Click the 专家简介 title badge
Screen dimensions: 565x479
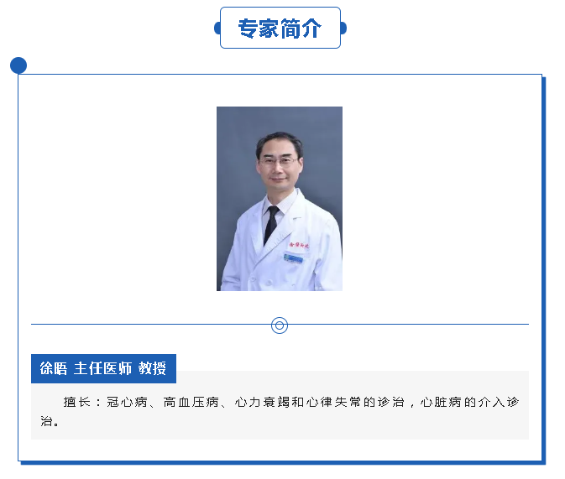coord(280,28)
